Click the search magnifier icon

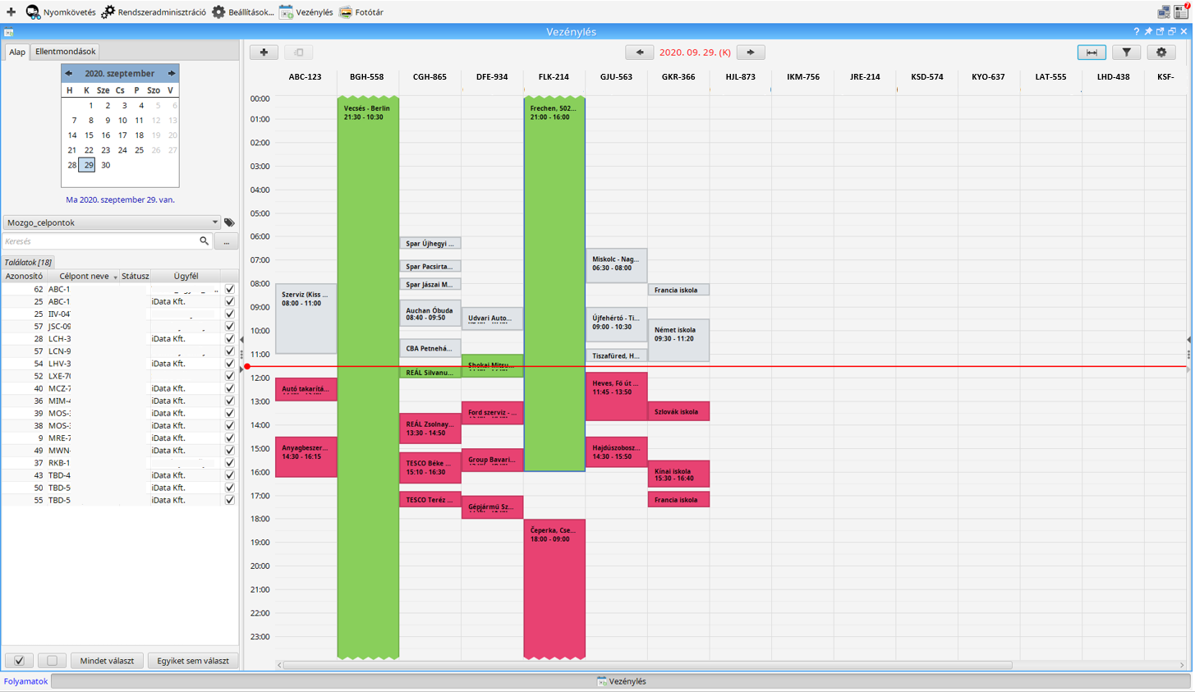click(204, 241)
